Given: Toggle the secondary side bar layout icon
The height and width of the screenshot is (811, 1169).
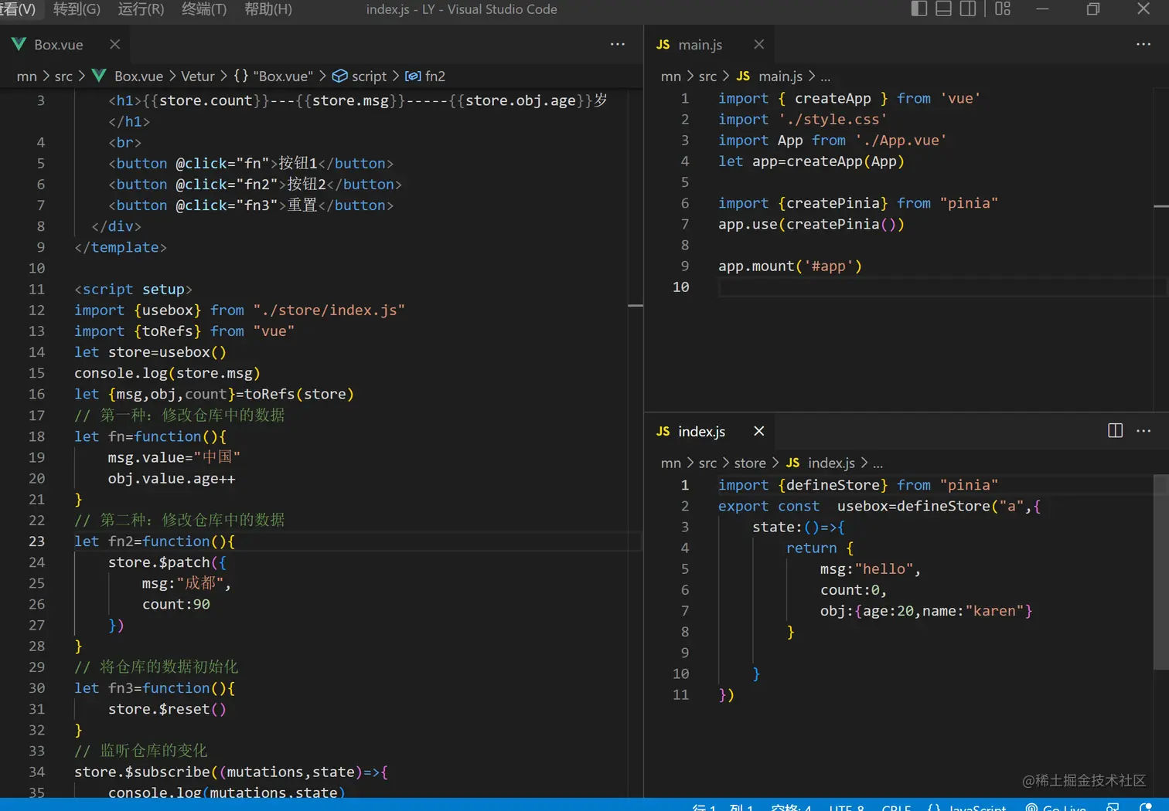Looking at the screenshot, I should coord(968,9).
